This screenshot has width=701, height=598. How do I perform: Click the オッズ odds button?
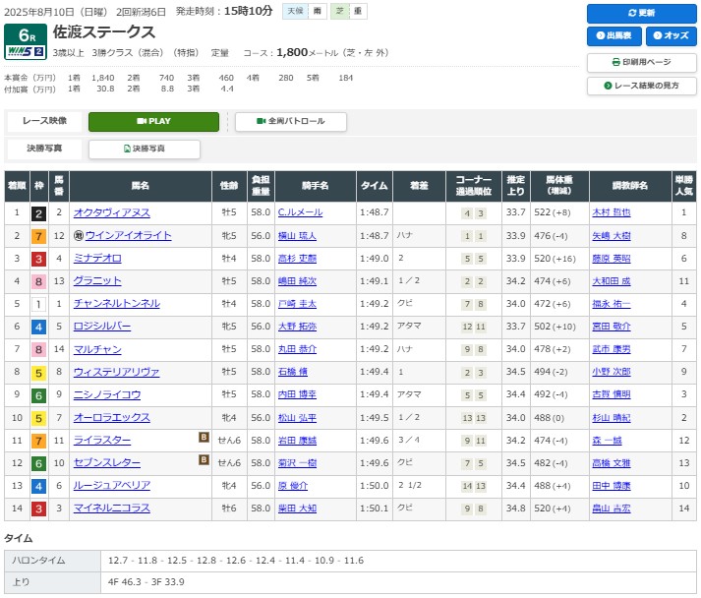(x=671, y=36)
